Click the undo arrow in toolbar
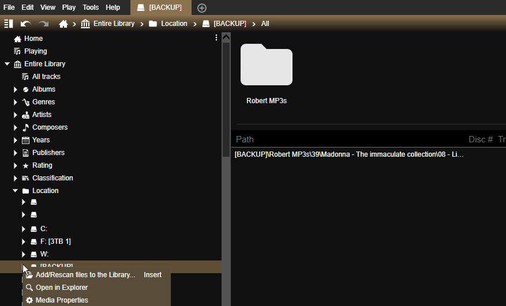Image resolution: width=506 pixels, height=306 pixels. pyautogui.click(x=25, y=24)
